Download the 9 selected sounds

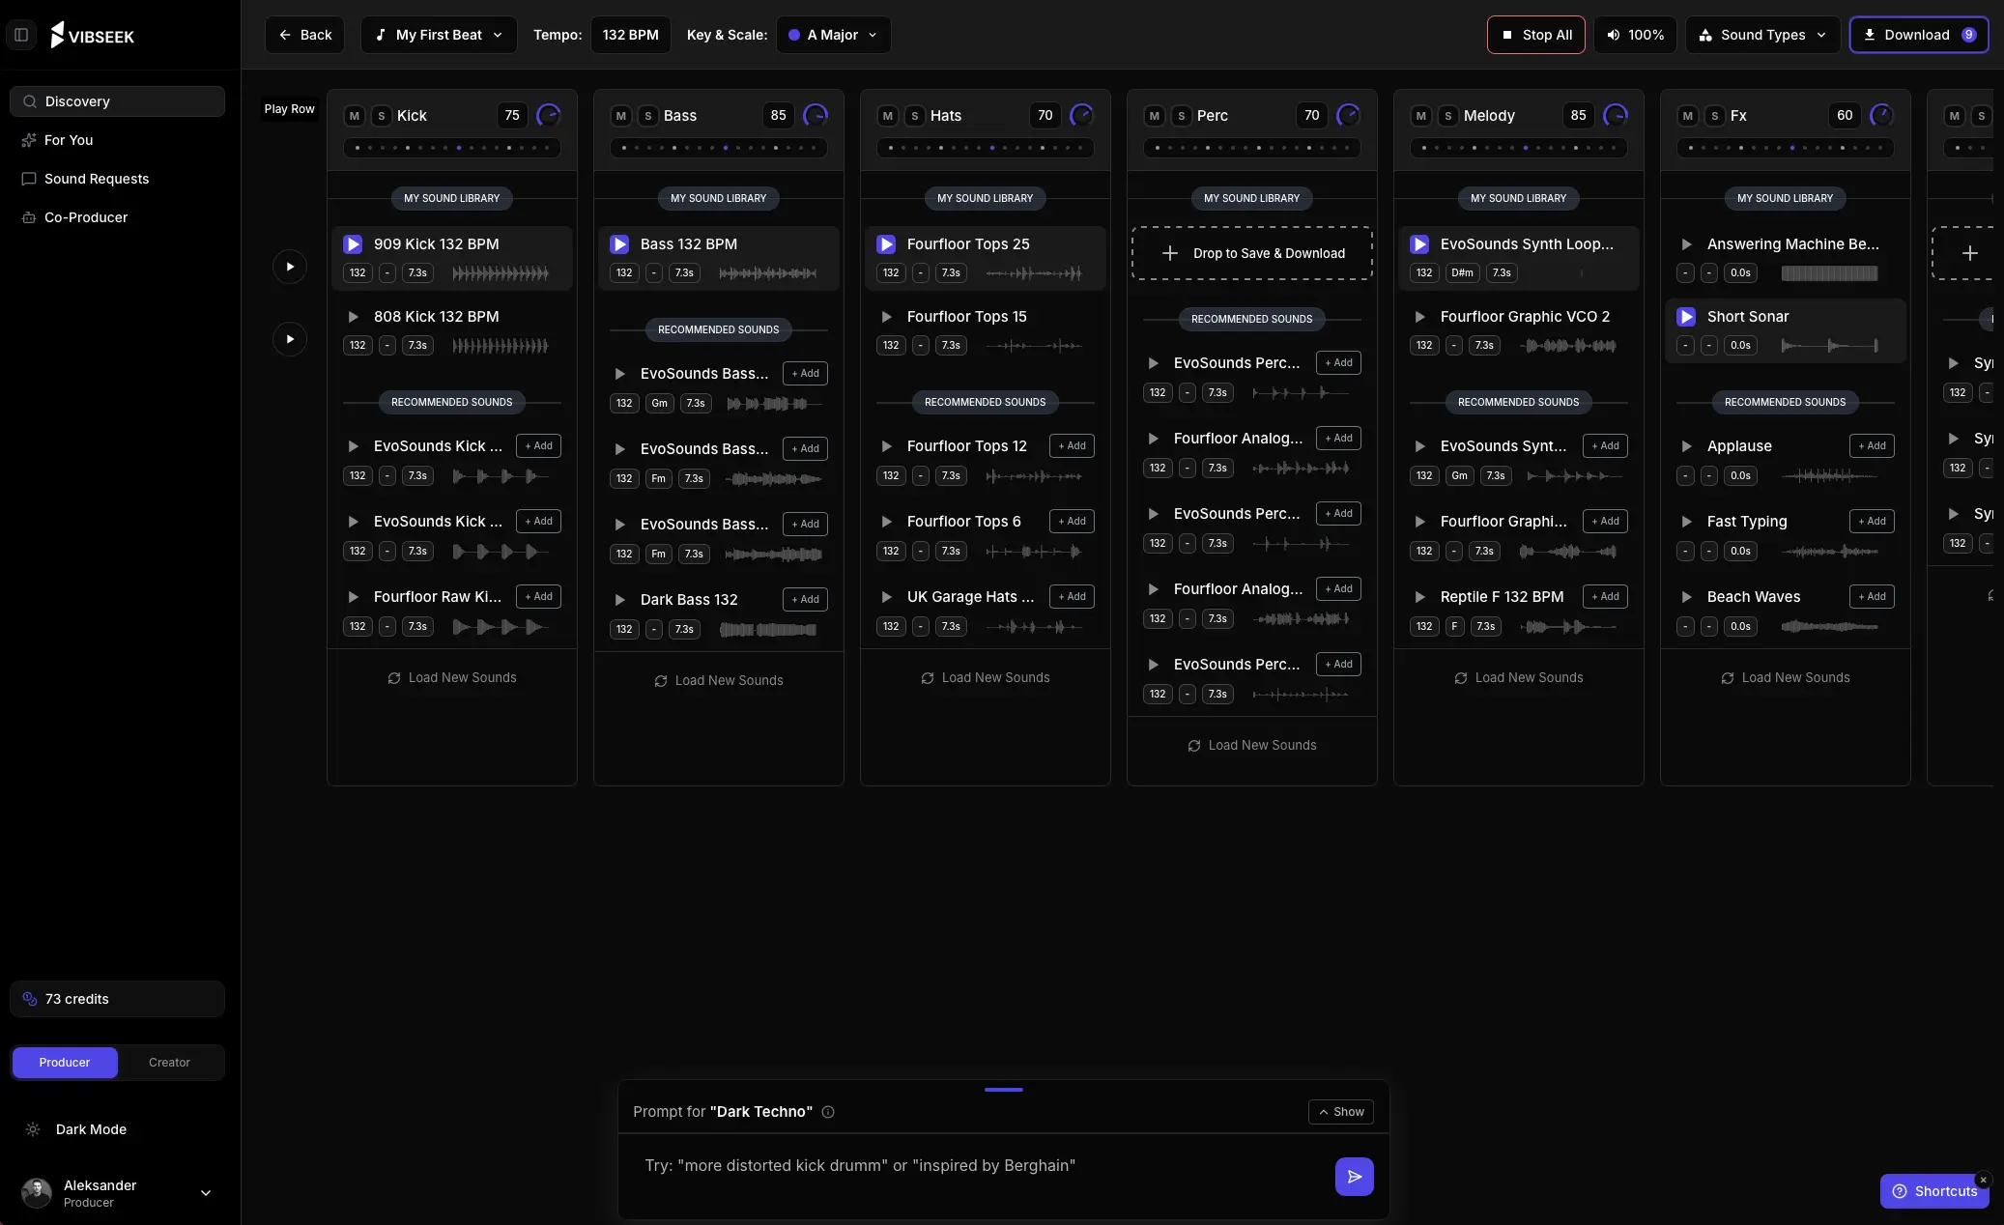tap(1917, 35)
